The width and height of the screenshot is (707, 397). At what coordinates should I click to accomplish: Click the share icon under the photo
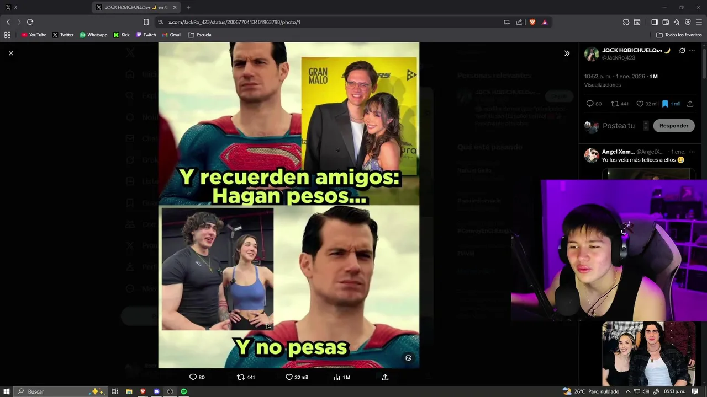[x=385, y=377]
